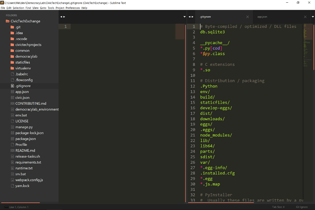This screenshot has height=210, width=315.
Task: Close the .gitignore tab
Action: coord(247,17)
